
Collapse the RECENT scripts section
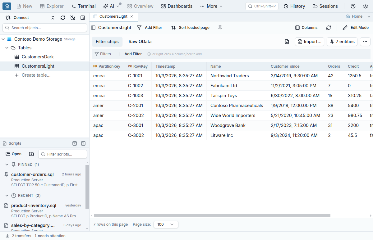pyautogui.click(x=7, y=196)
